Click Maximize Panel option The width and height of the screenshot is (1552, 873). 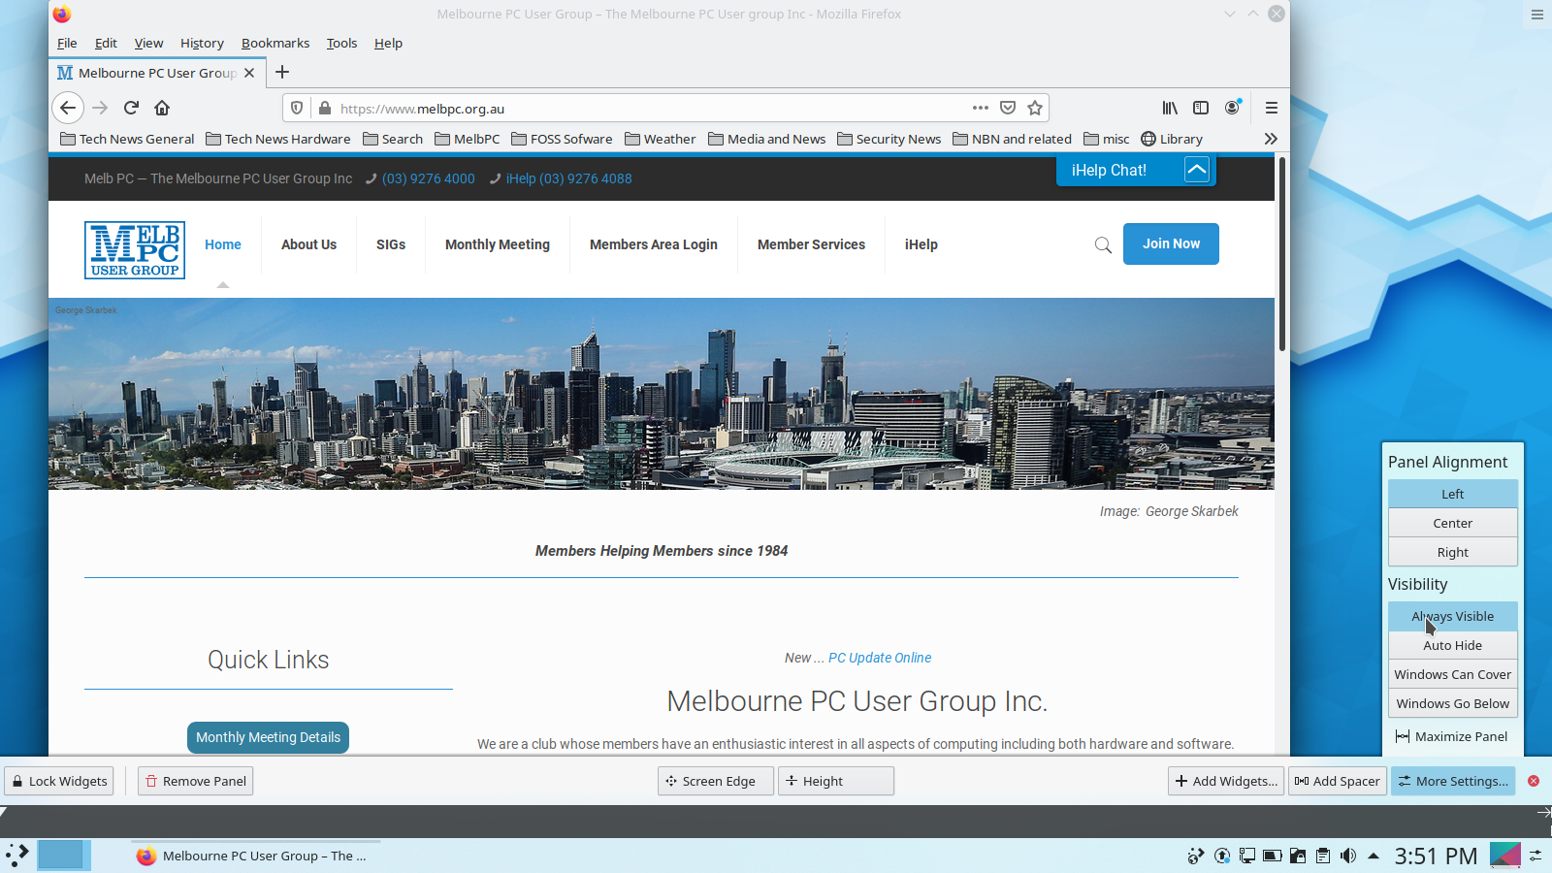pyautogui.click(x=1452, y=736)
